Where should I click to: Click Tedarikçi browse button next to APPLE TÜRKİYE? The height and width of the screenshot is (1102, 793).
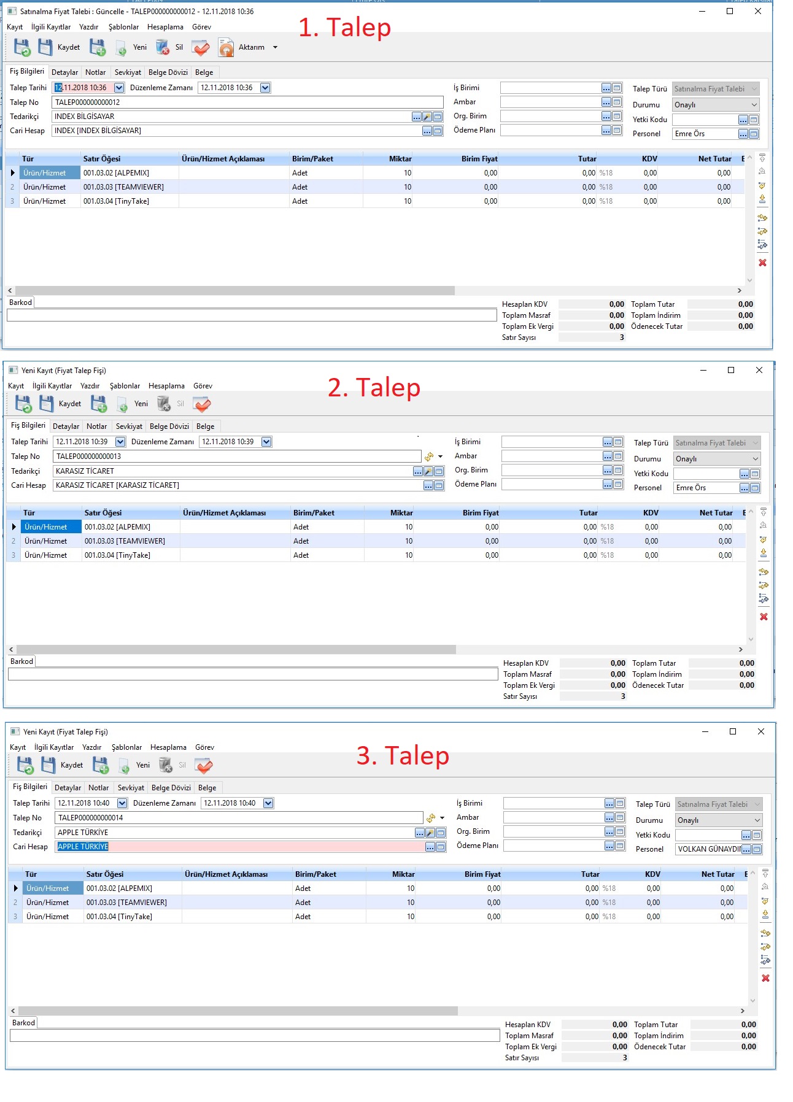420,833
